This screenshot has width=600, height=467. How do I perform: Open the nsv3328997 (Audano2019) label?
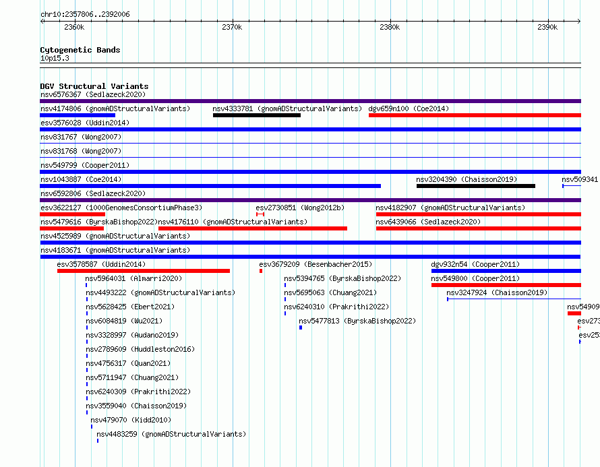pyautogui.click(x=132, y=335)
